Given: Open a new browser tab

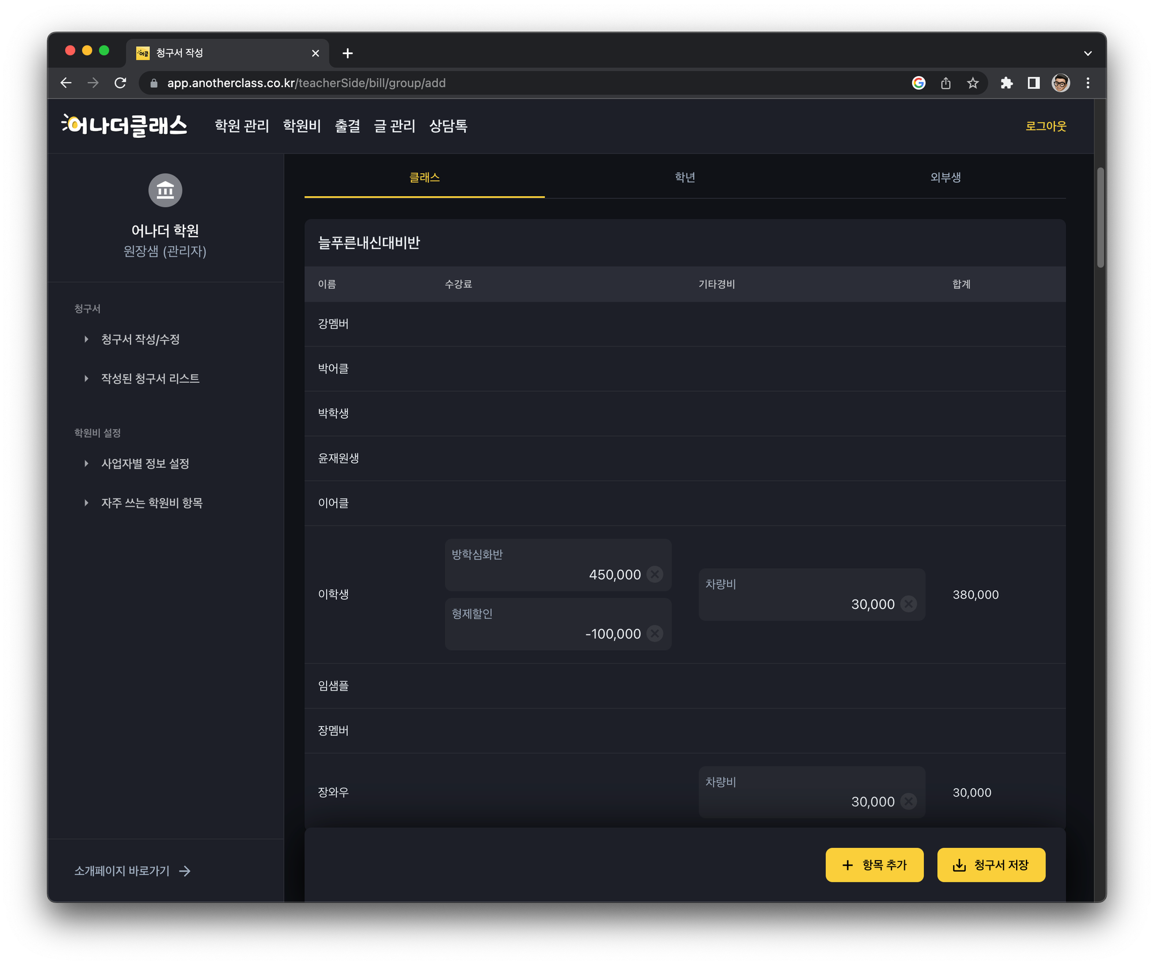Looking at the screenshot, I should click(347, 53).
